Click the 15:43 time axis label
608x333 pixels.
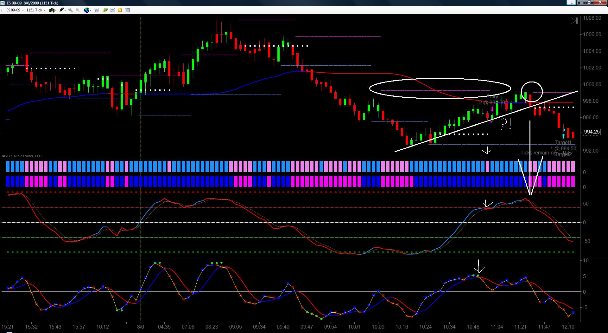point(55,327)
